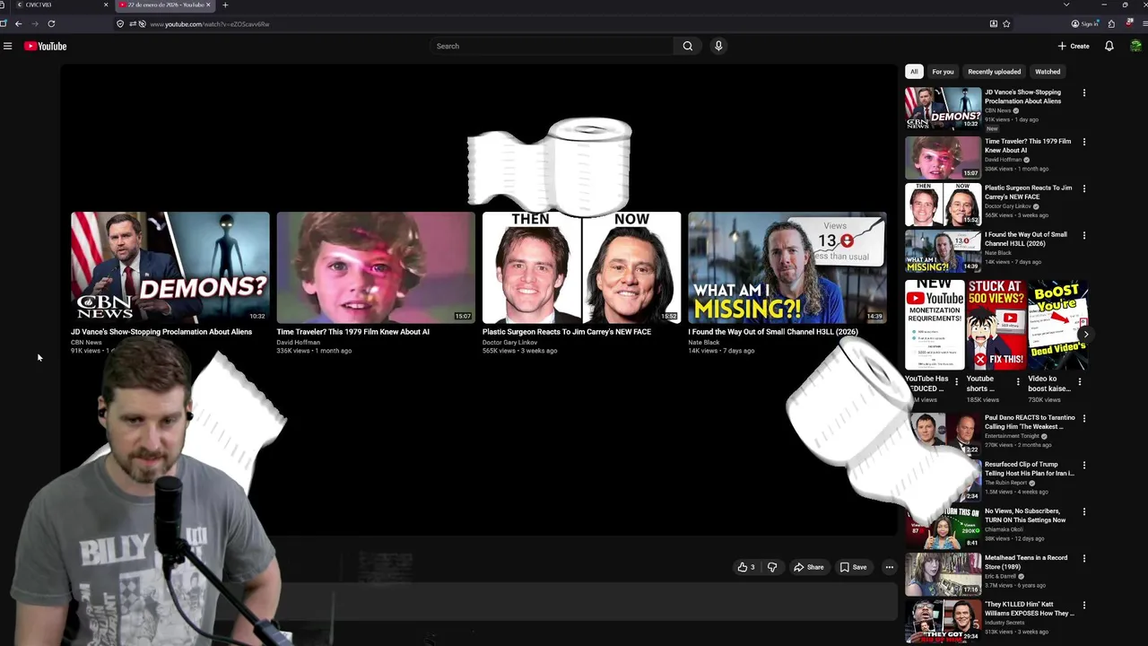Select the For you filter chip
The width and height of the screenshot is (1148, 646).
(x=943, y=72)
